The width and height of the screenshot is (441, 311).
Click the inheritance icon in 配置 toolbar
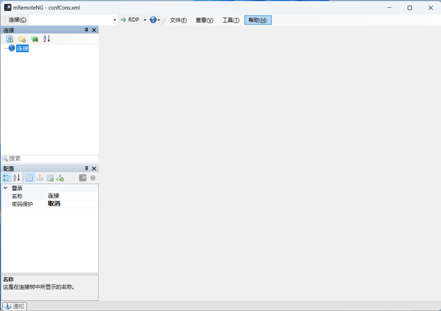(x=40, y=178)
